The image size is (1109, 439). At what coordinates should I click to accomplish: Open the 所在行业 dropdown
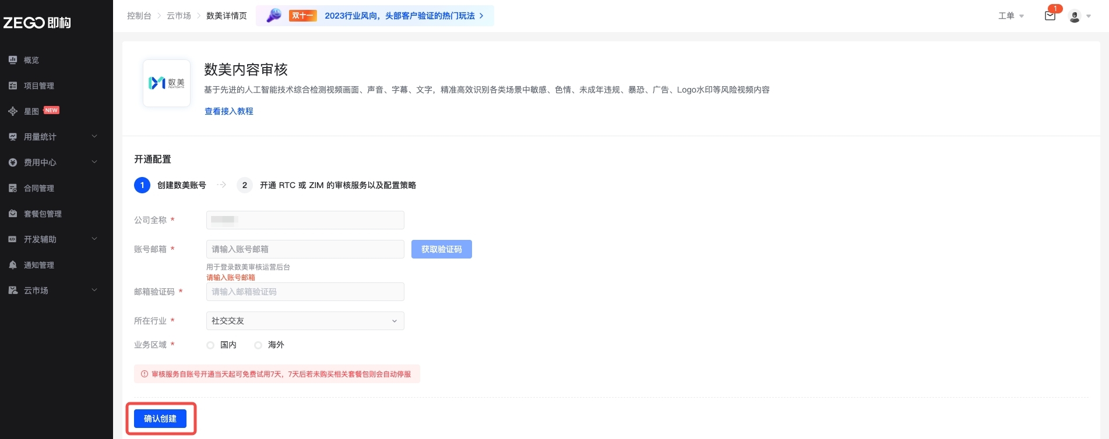point(305,321)
